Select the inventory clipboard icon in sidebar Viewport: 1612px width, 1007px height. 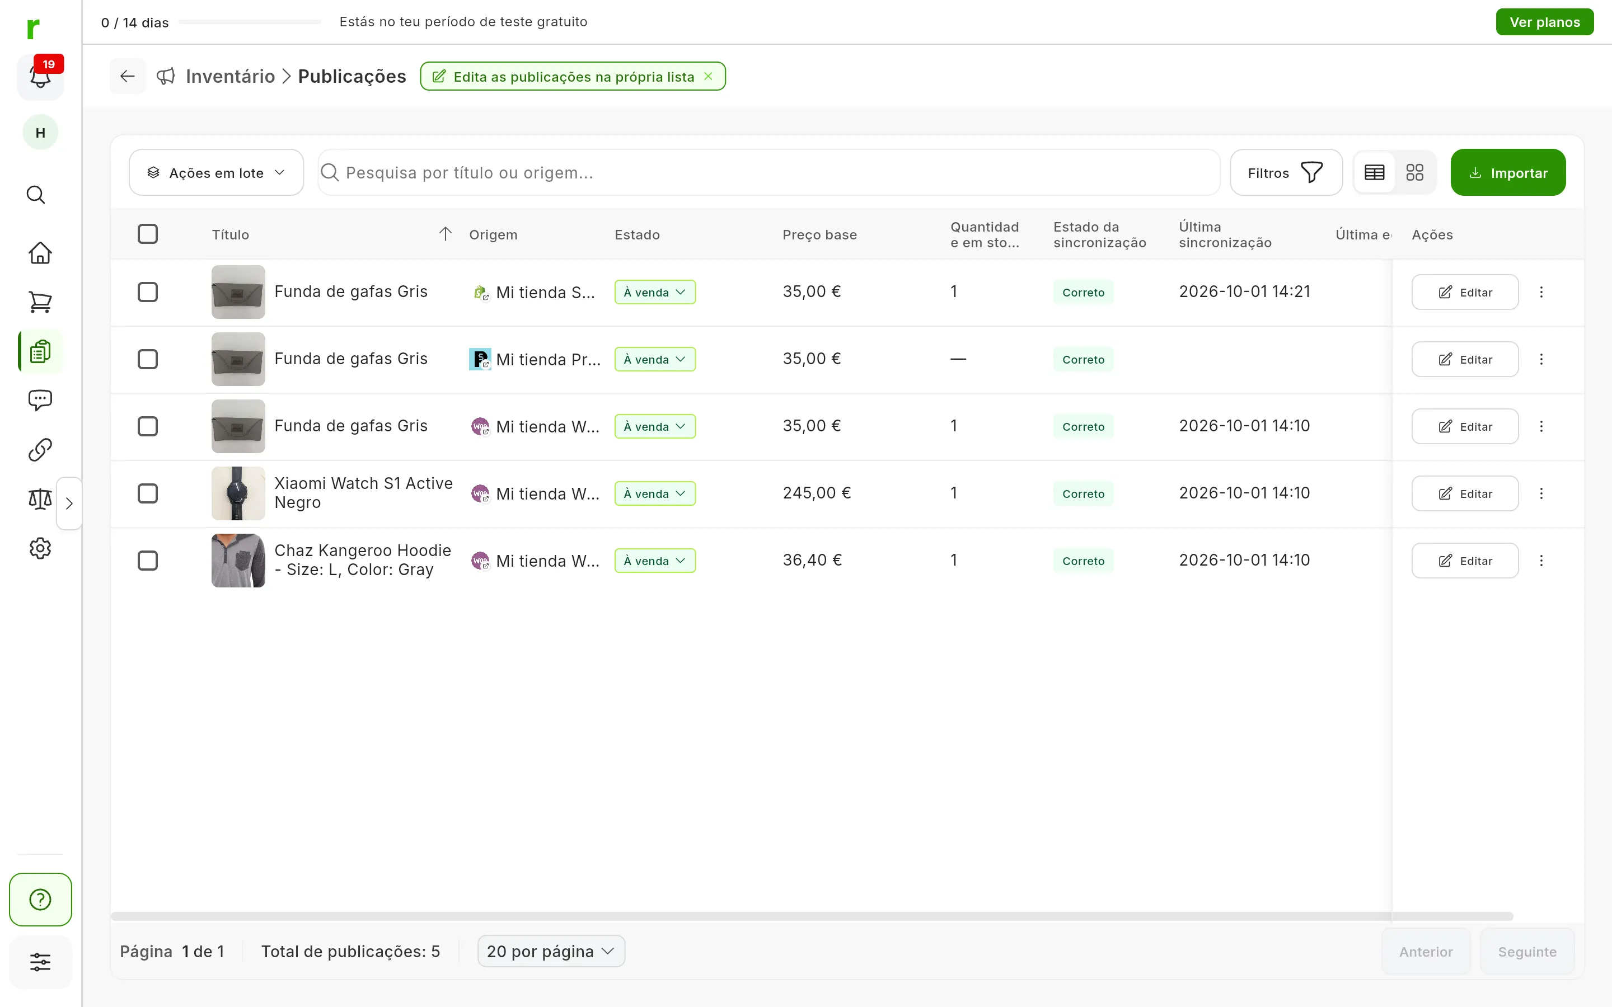40,351
